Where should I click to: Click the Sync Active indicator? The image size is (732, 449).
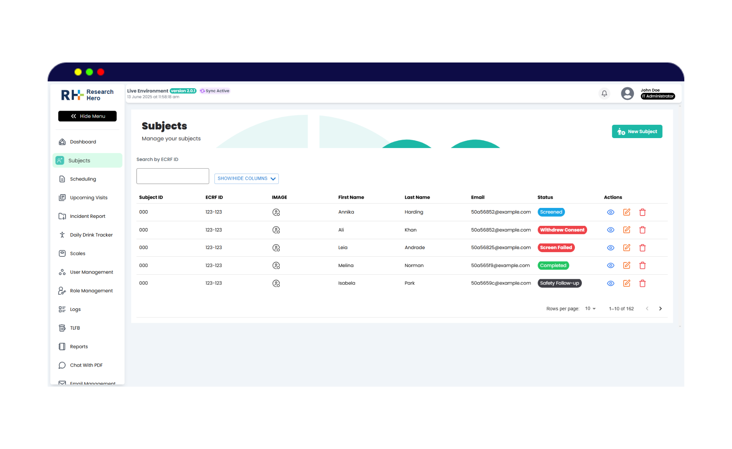(215, 91)
